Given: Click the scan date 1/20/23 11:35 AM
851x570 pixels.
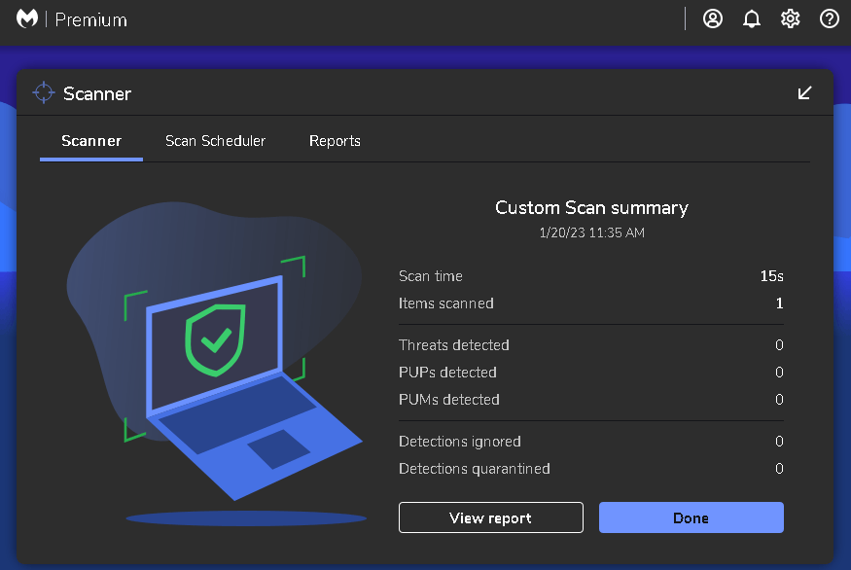Looking at the screenshot, I should 591,232.
